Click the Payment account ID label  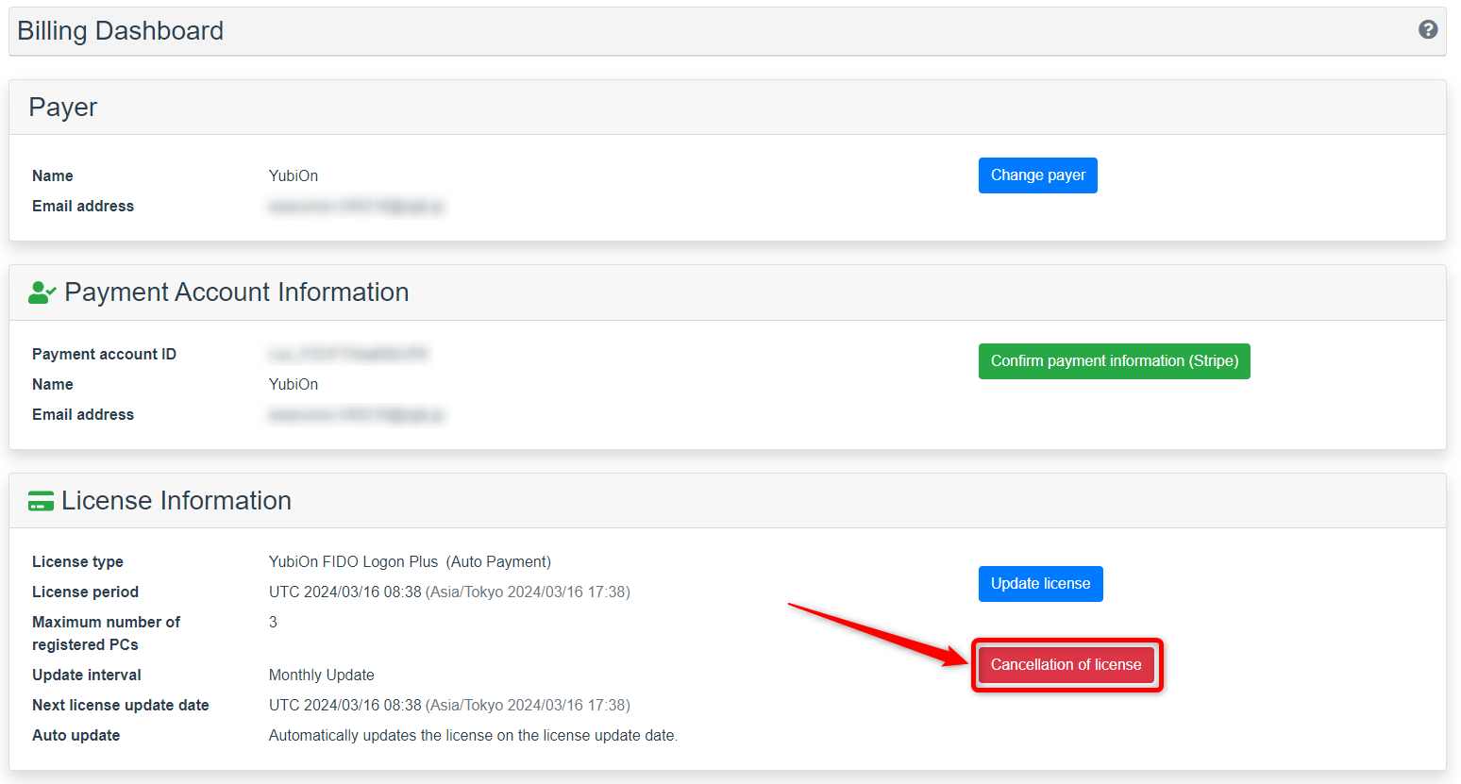[104, 355]
